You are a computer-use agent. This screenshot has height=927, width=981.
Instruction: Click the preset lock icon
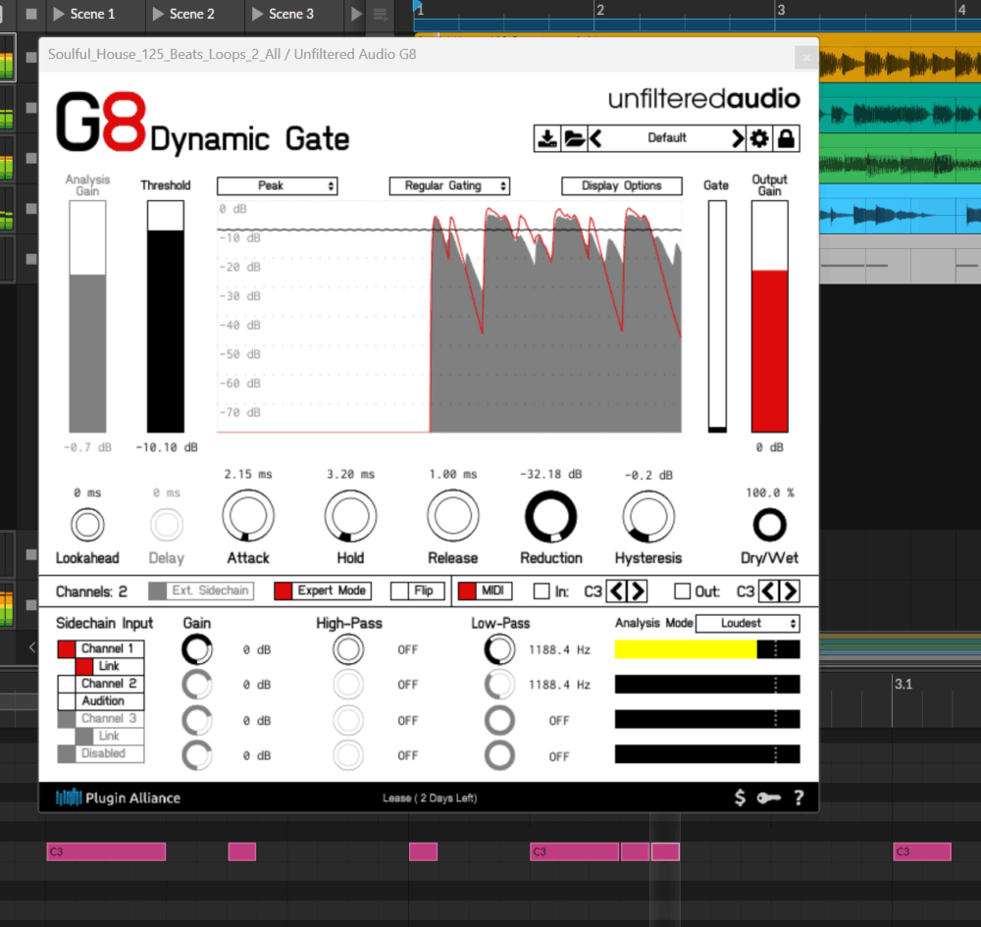[787, 138]
